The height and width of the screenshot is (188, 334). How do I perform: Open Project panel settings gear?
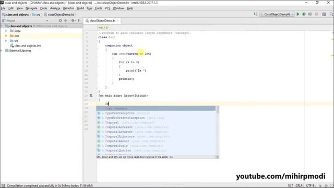(73, 21)
